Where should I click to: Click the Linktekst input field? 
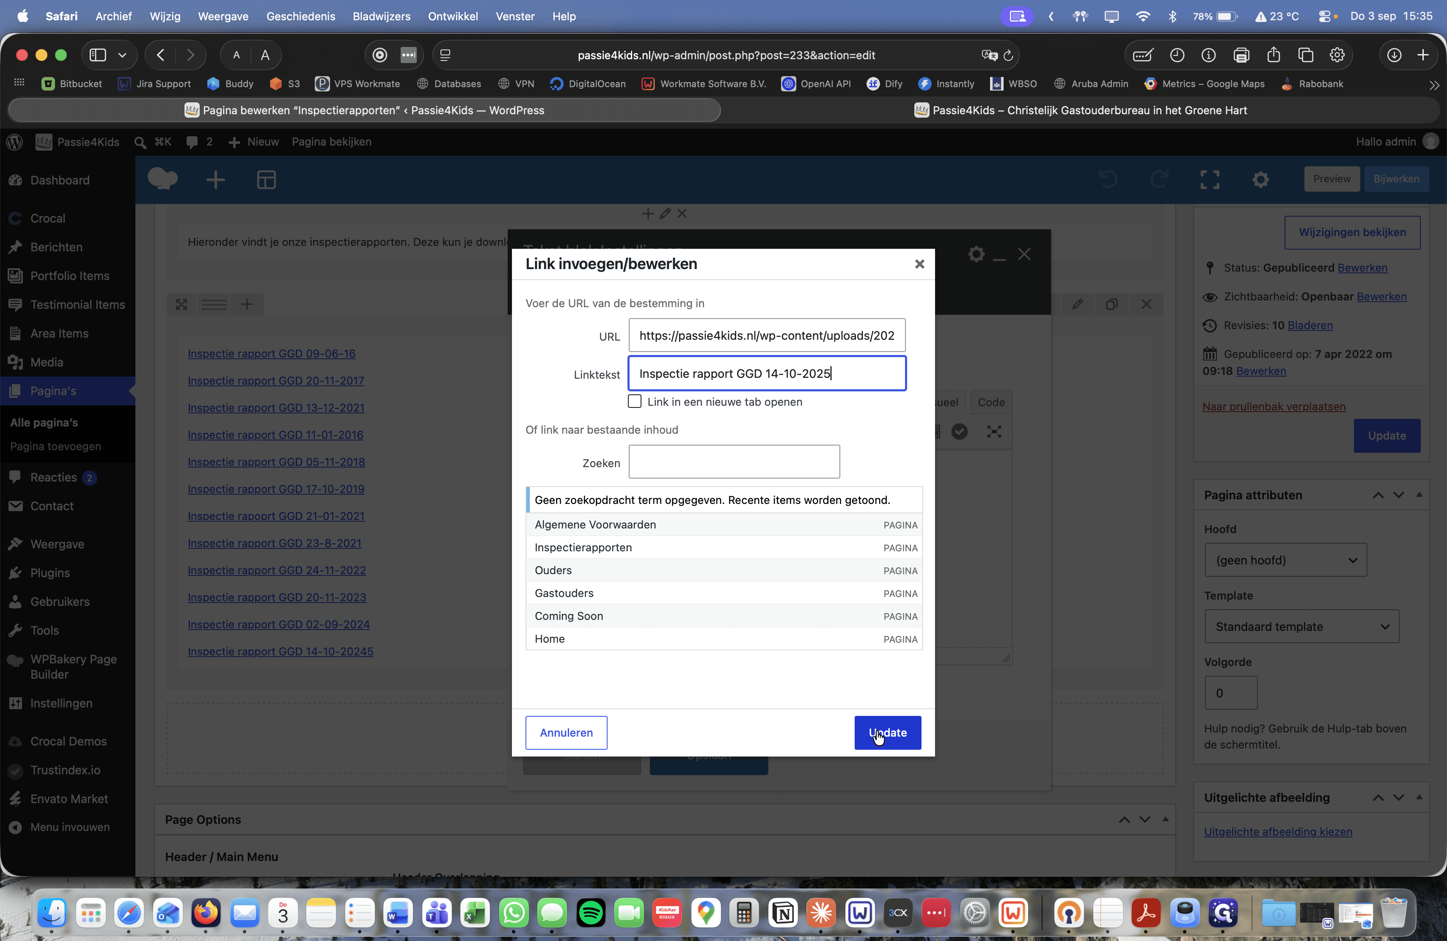[767, 373]
